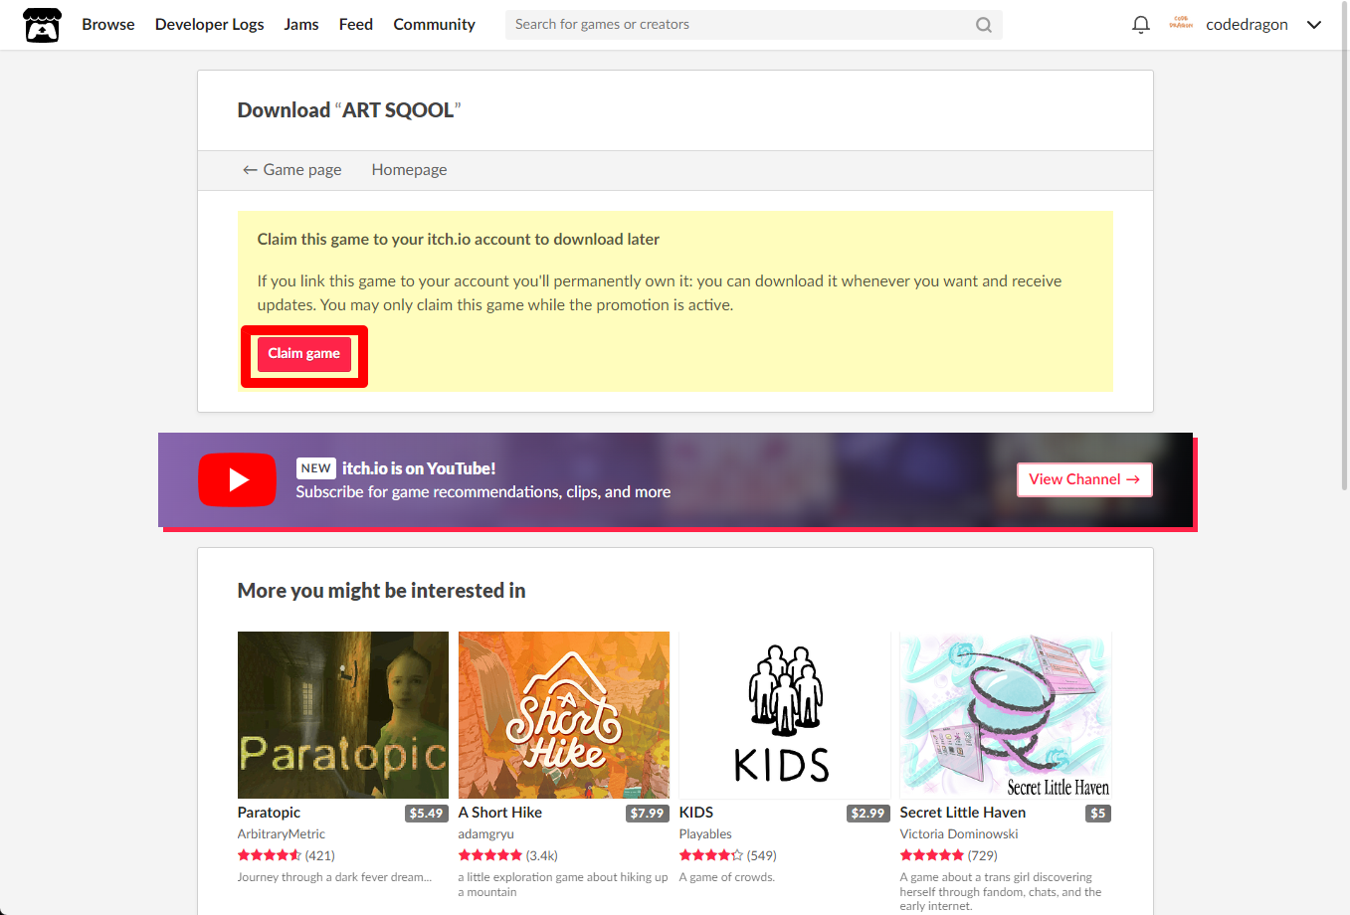
Task: Click the $7.99 price tag
Action: [648, 814]
